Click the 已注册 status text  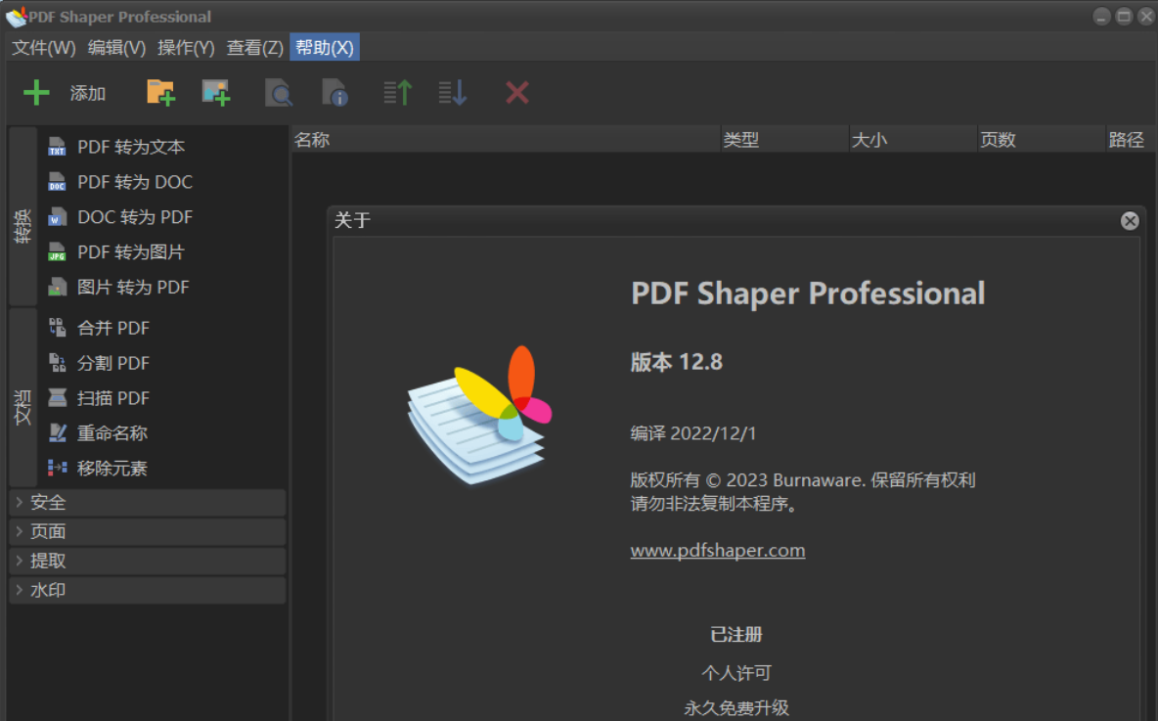pyautogui.click(x=736, y=634)
